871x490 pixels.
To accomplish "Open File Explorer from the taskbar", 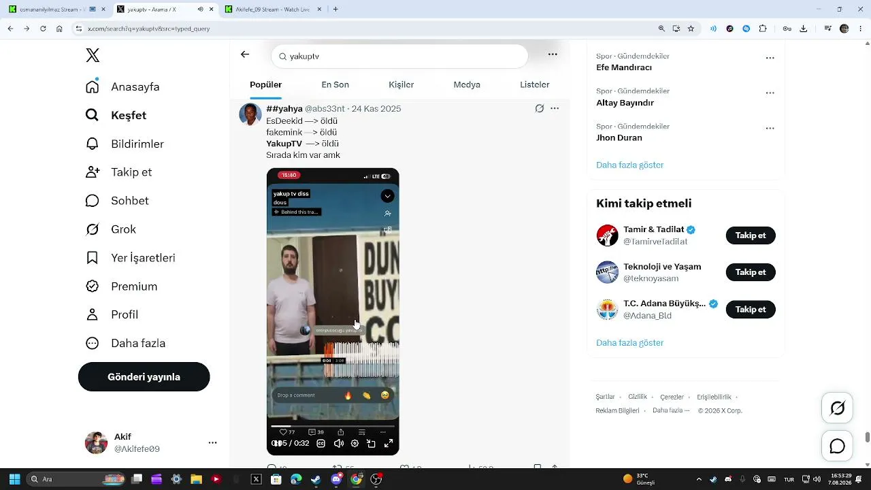I will (x=196, y=479).
